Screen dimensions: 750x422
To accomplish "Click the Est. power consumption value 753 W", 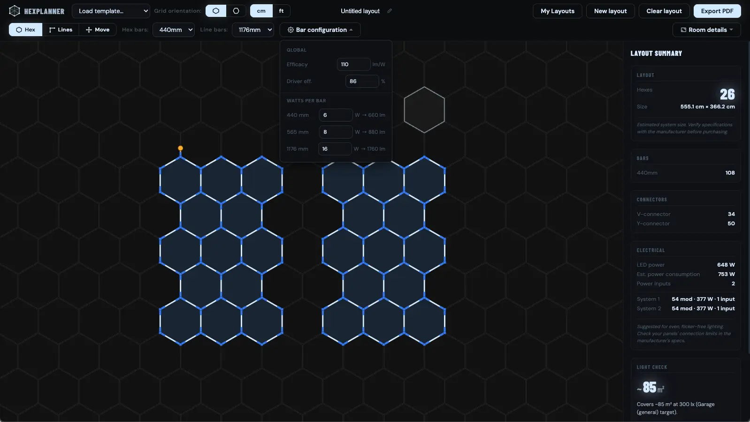I will click(x=726, y=274).
